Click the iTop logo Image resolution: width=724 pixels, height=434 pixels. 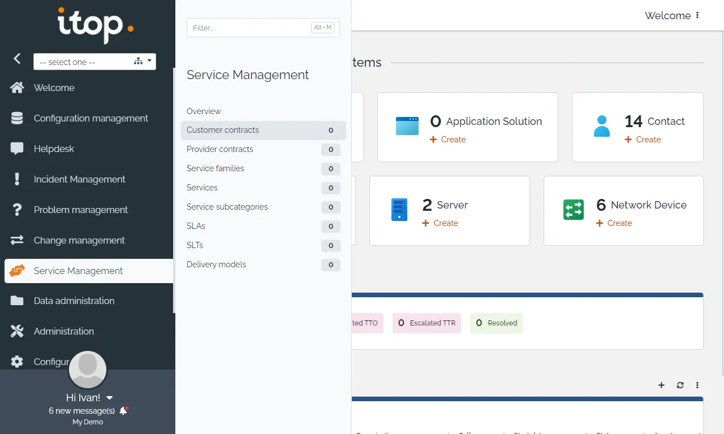(x=96, y=25)
